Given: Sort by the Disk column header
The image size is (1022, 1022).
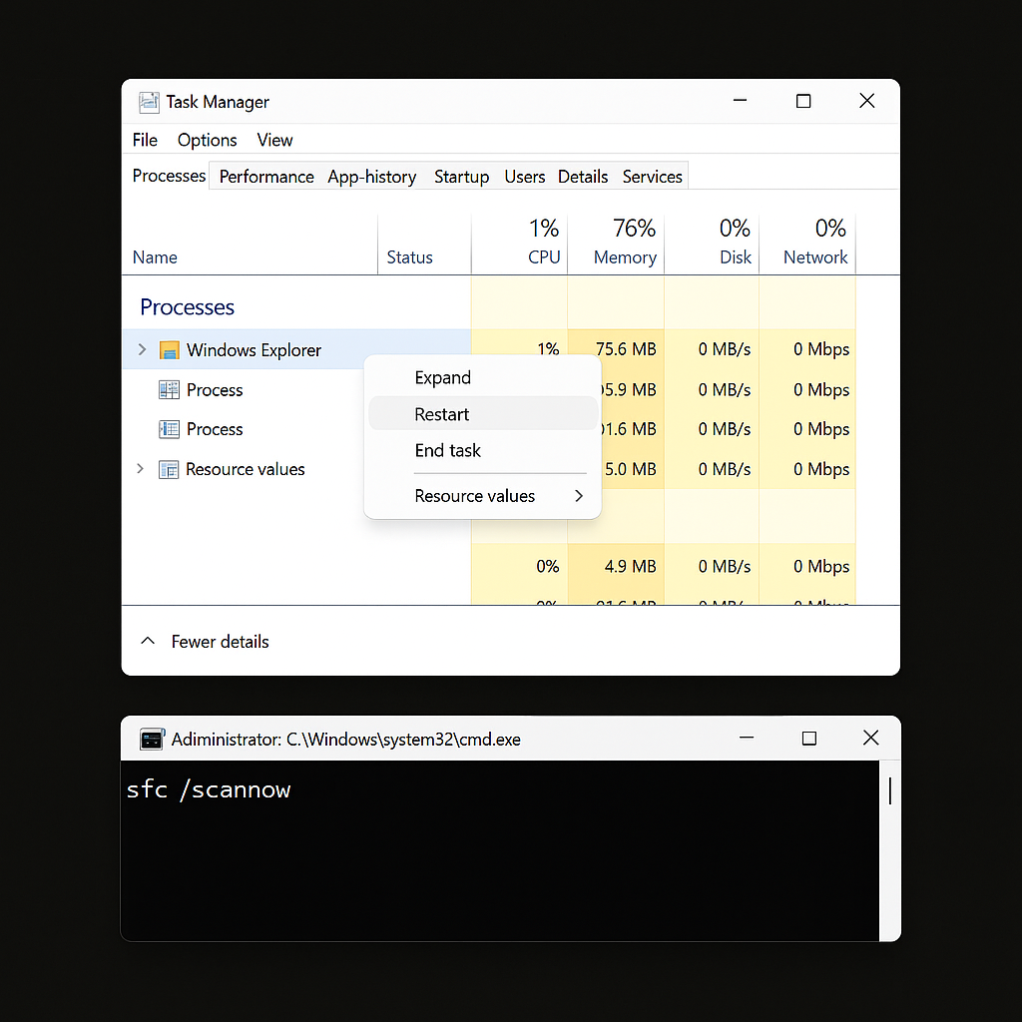Looking at the screenshot, I should coord(736,257).
